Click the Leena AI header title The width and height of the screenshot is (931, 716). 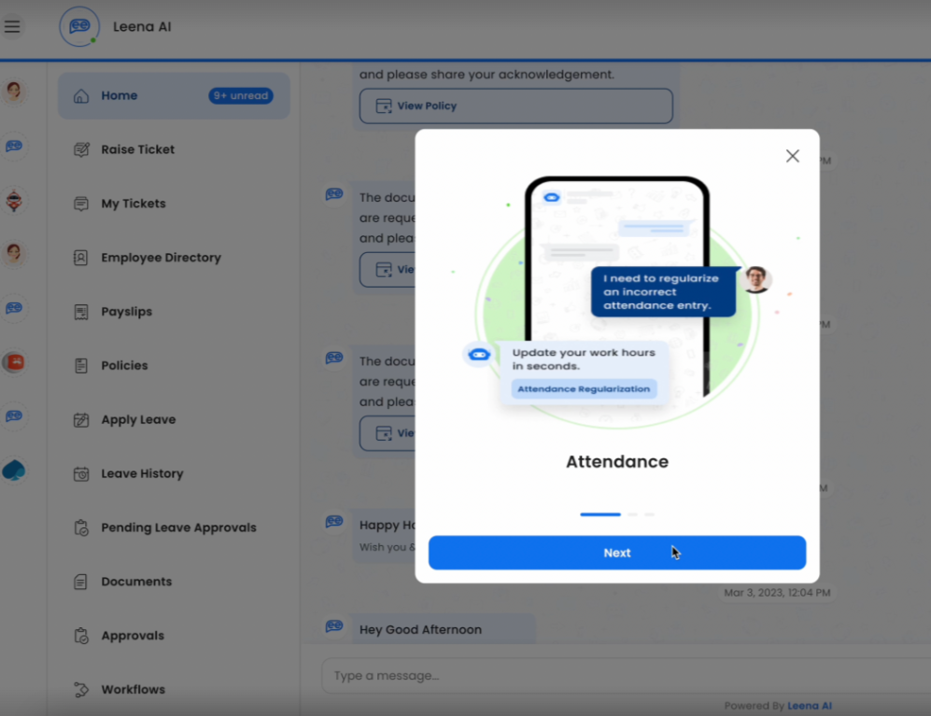pyautogui.click(x=142, y=27)
